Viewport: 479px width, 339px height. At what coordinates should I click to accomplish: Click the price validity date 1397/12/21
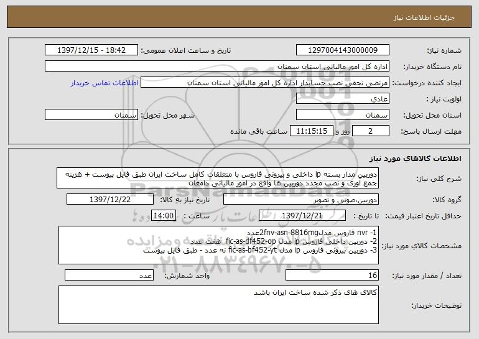pos(302,215)
